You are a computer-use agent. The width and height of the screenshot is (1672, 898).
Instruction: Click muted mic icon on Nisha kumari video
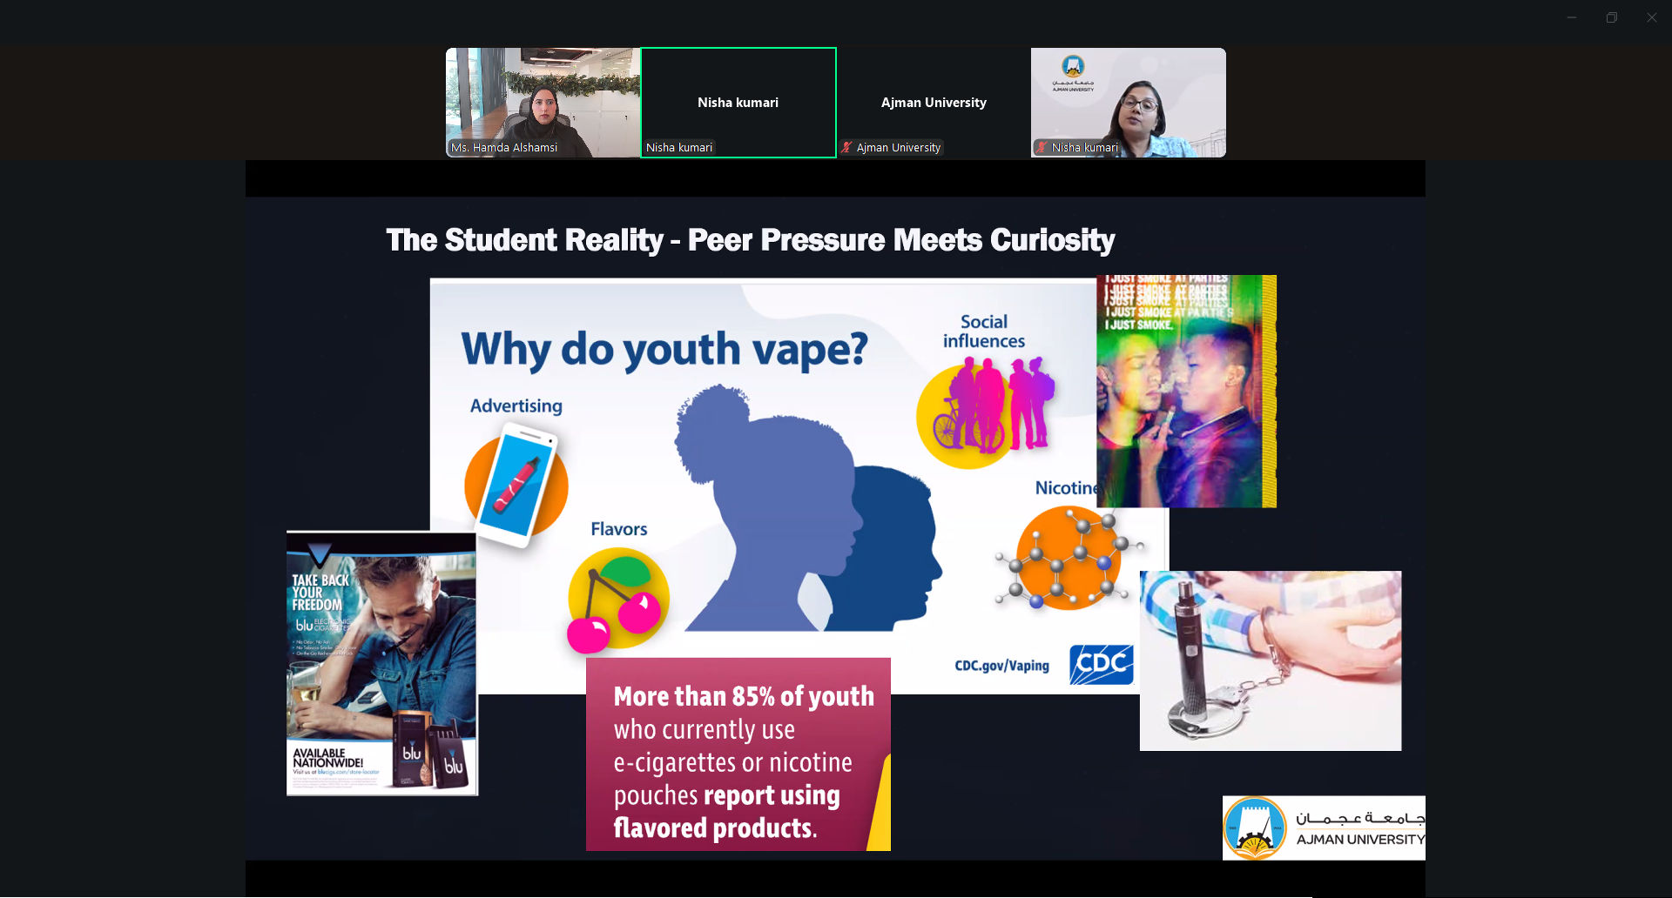tap(1042, 148)
